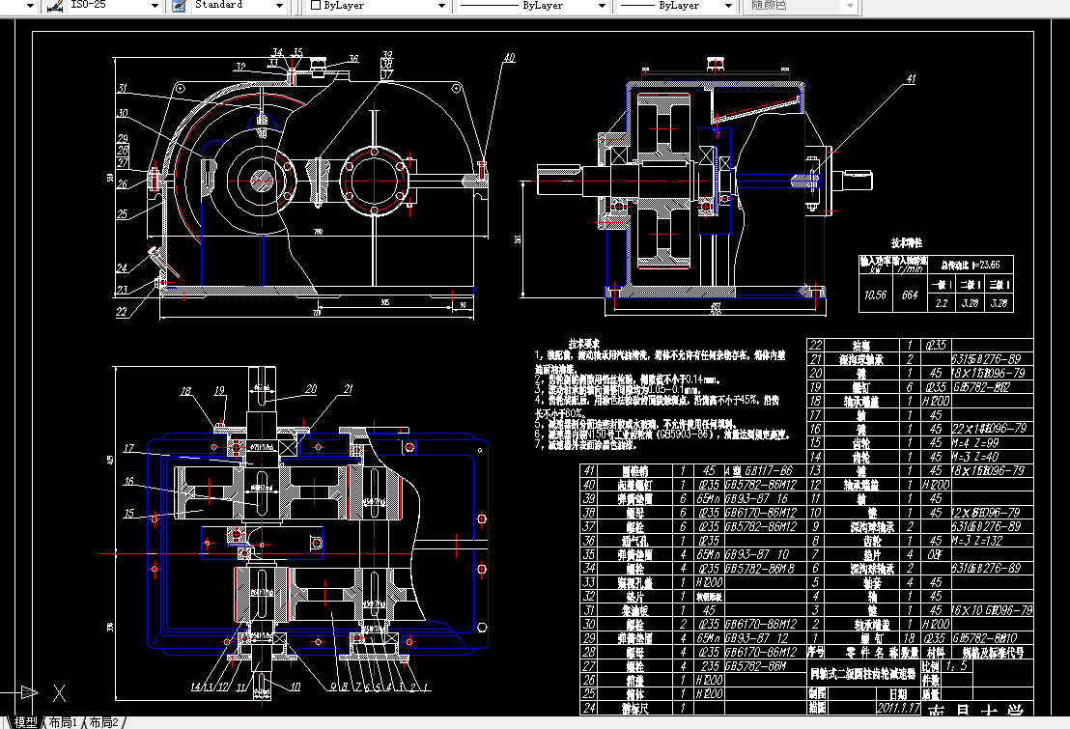Open the ByLayer lineweight control dropdown
Screen dimensions: 1070x729
(728, 6)
